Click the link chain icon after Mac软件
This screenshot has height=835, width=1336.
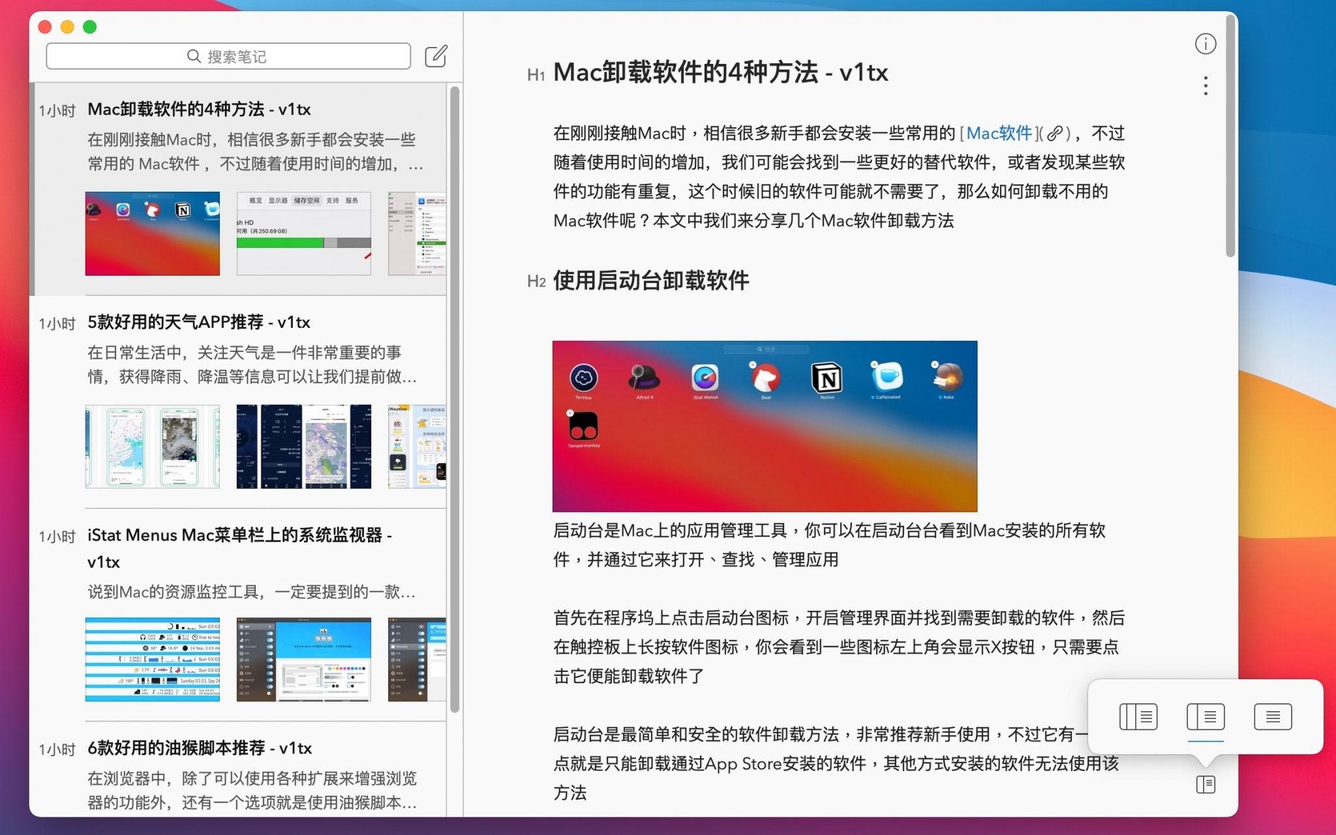click(x=1055, y=134)
